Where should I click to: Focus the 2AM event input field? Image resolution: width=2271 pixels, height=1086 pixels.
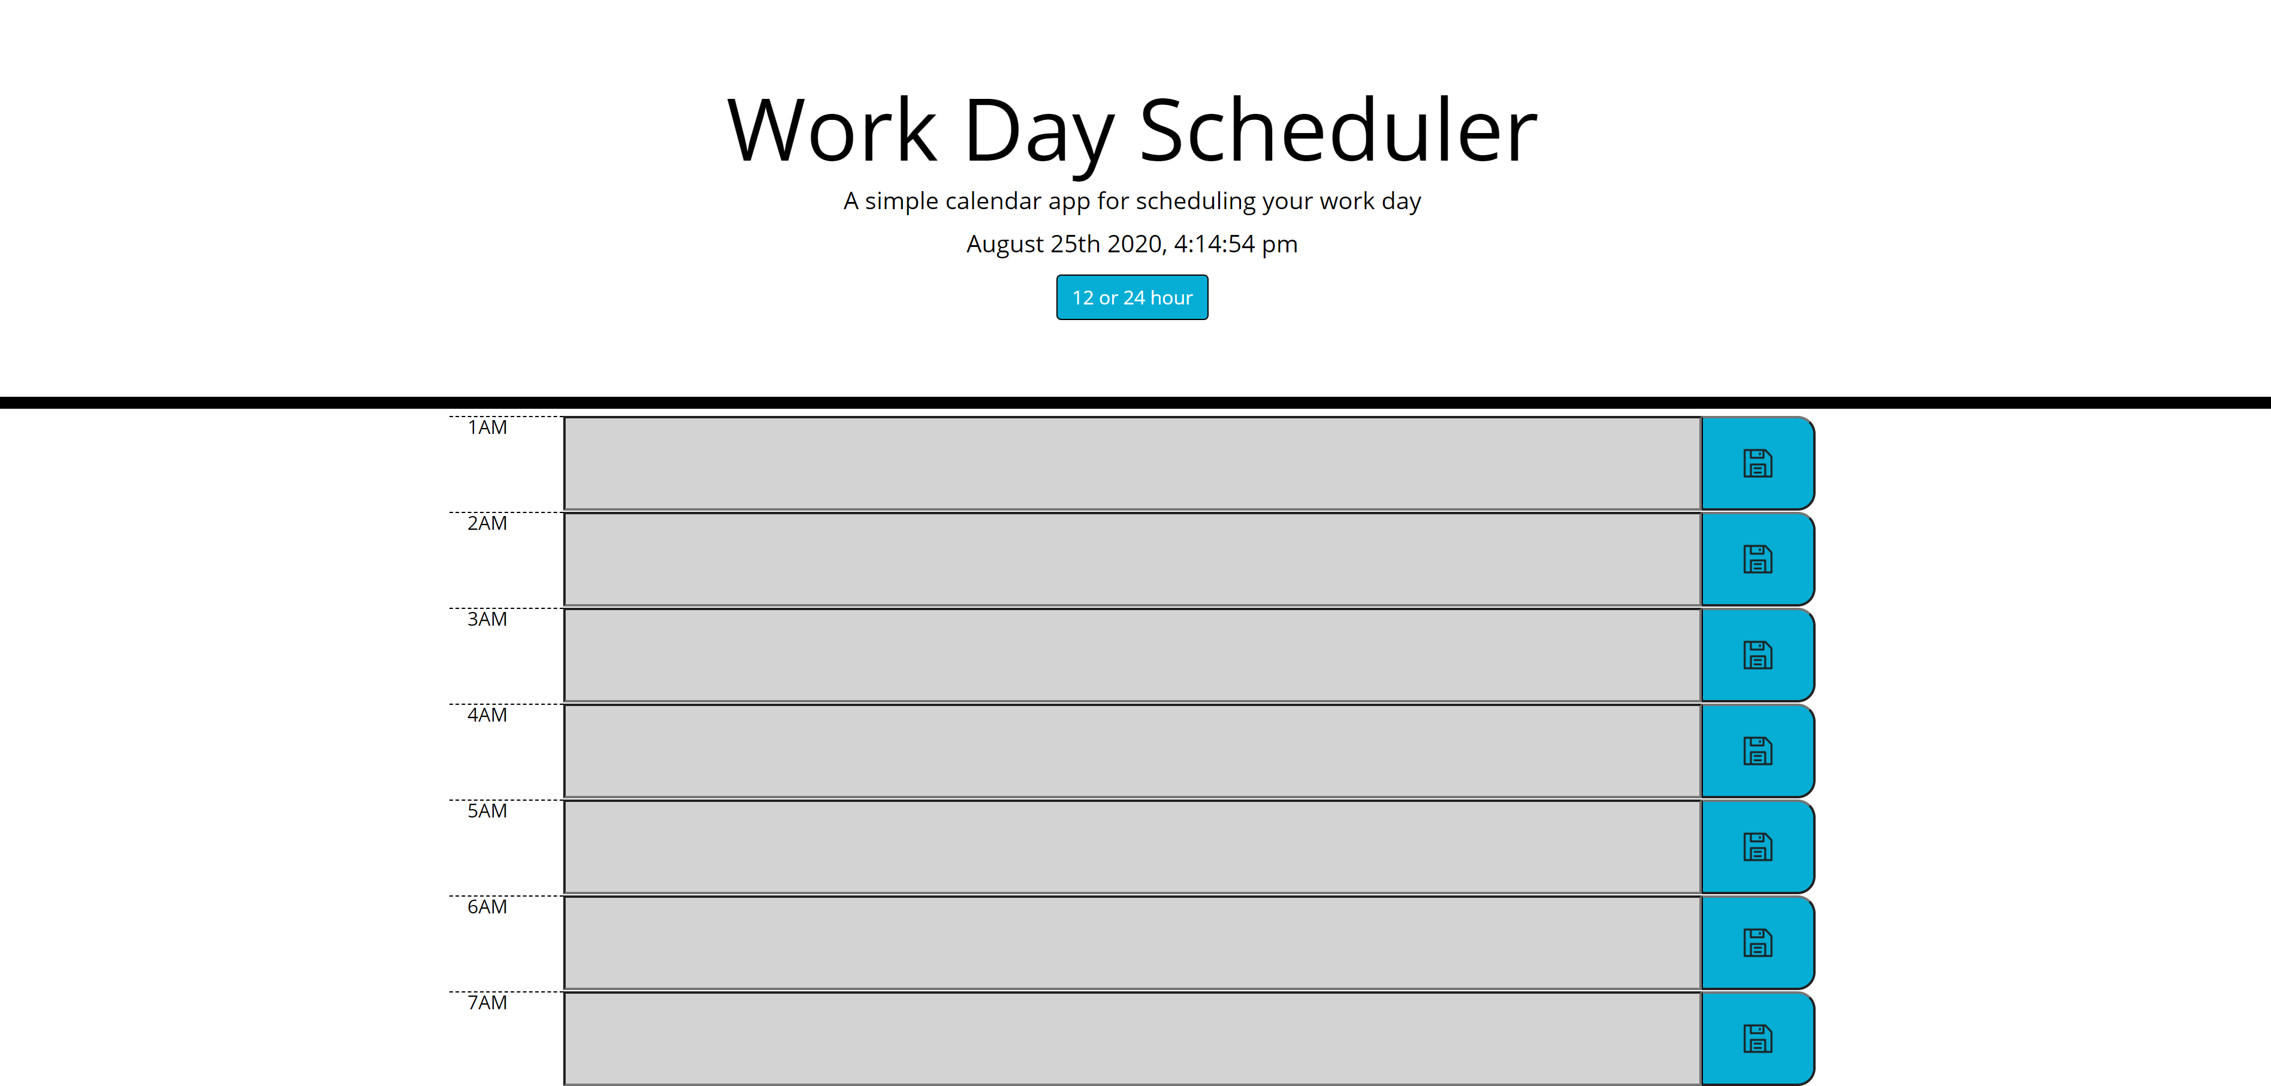(1132, 560)
